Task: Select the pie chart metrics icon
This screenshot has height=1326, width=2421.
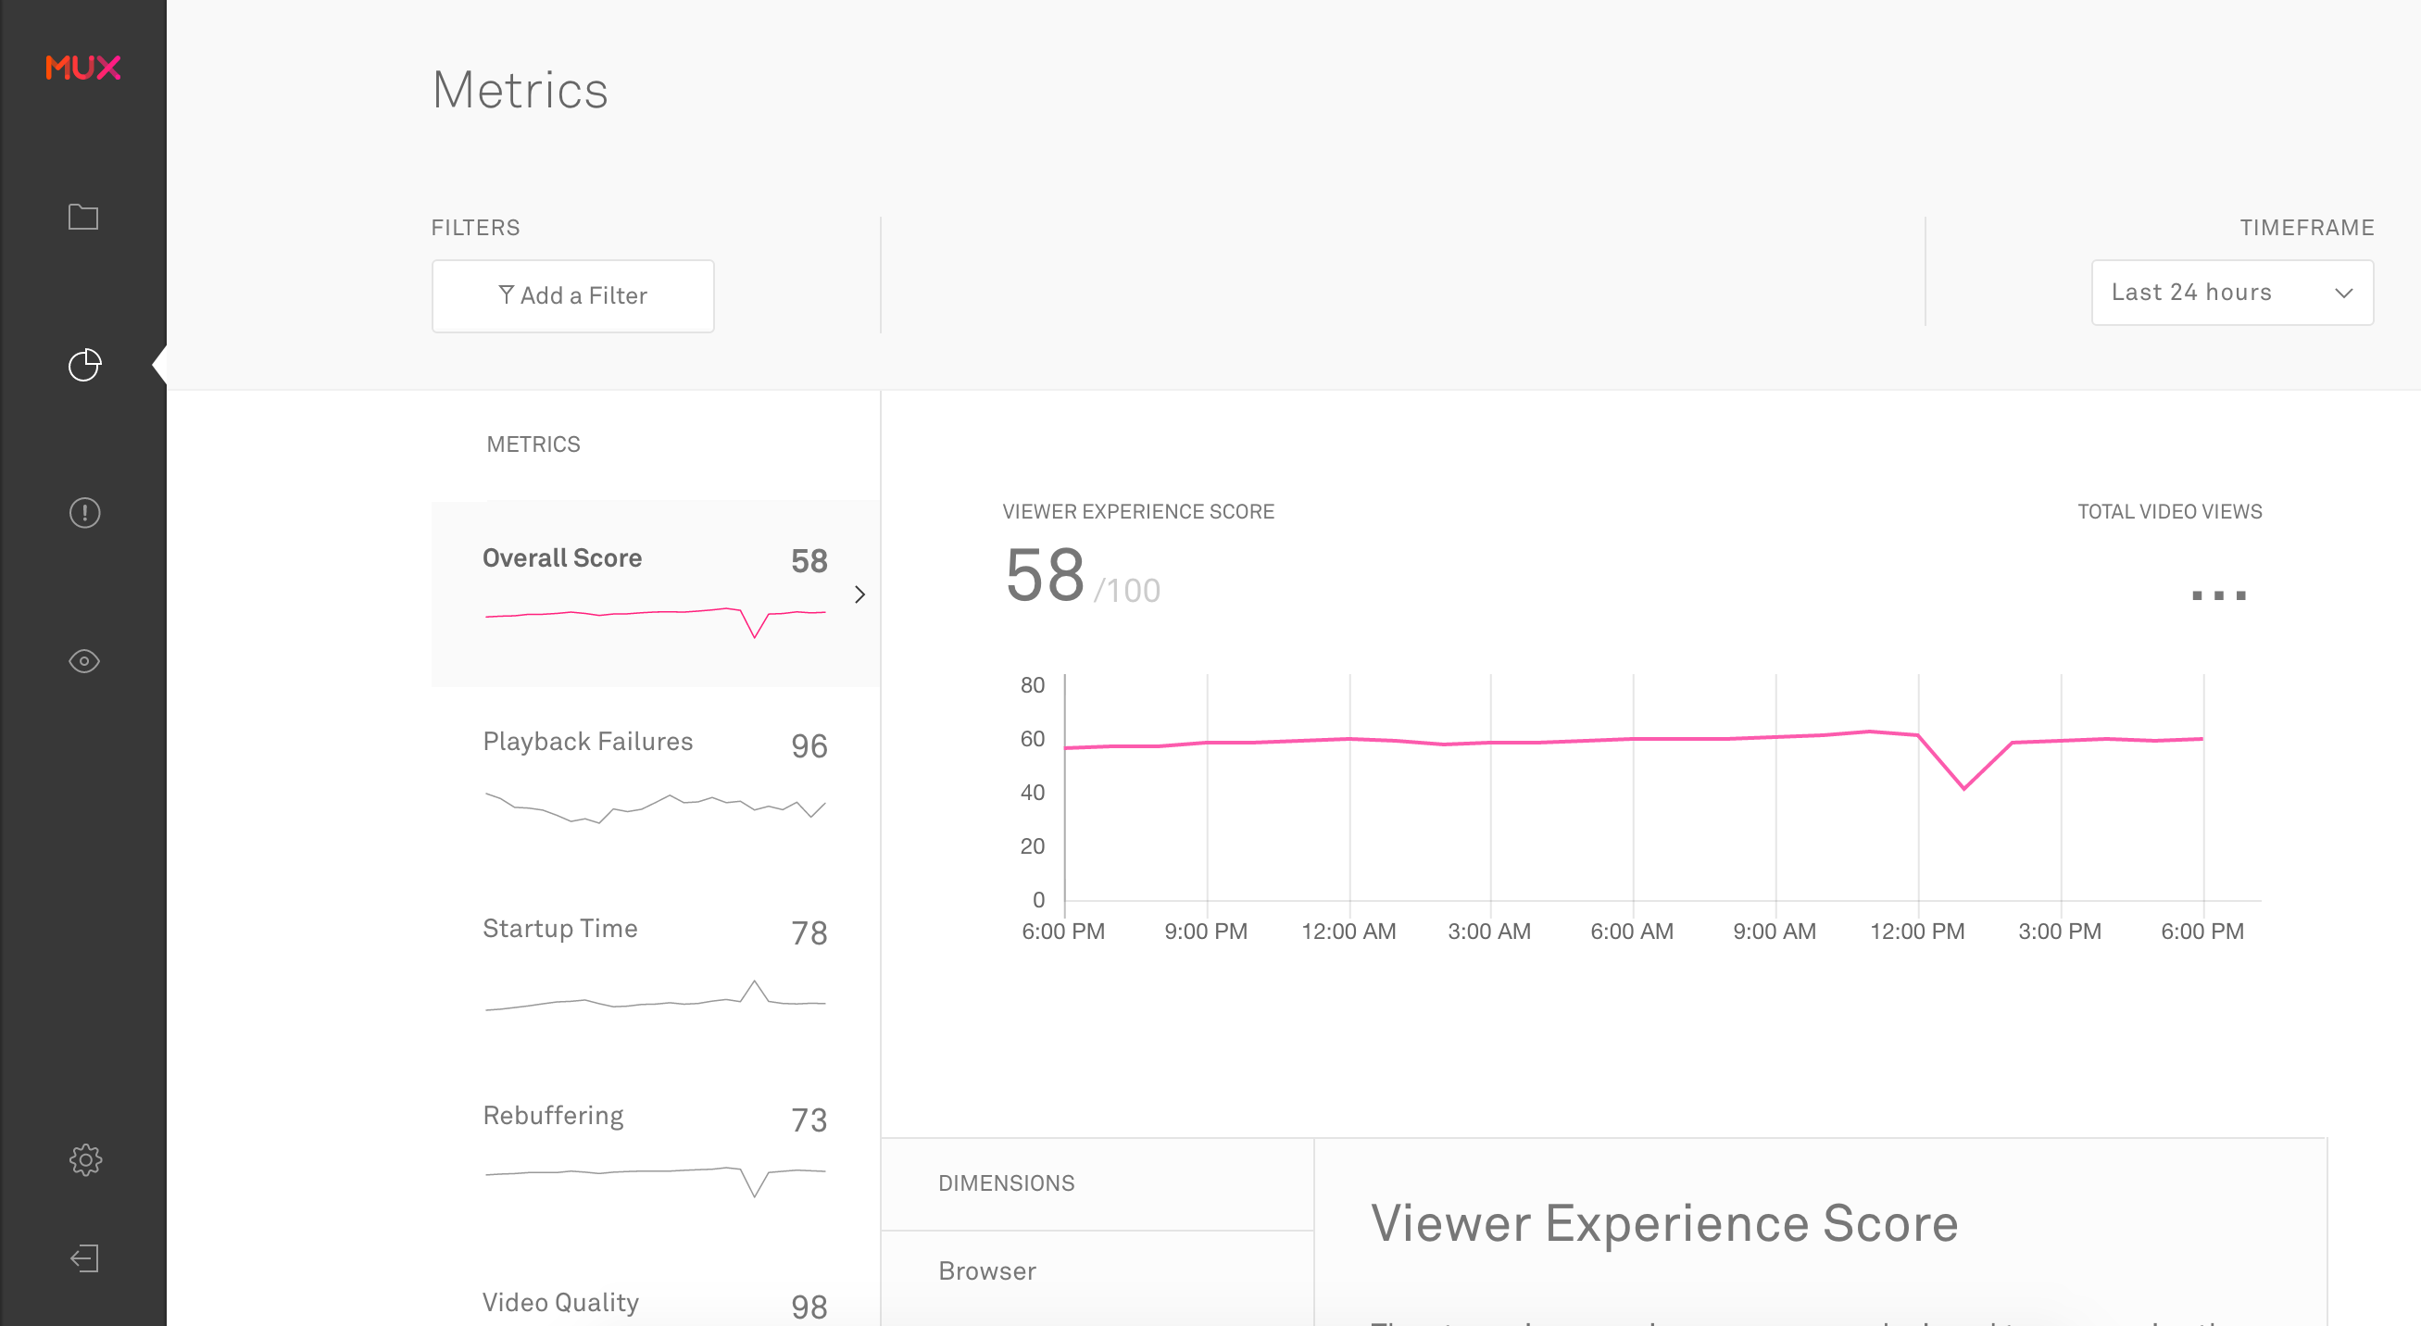Action: coord(84,365)
